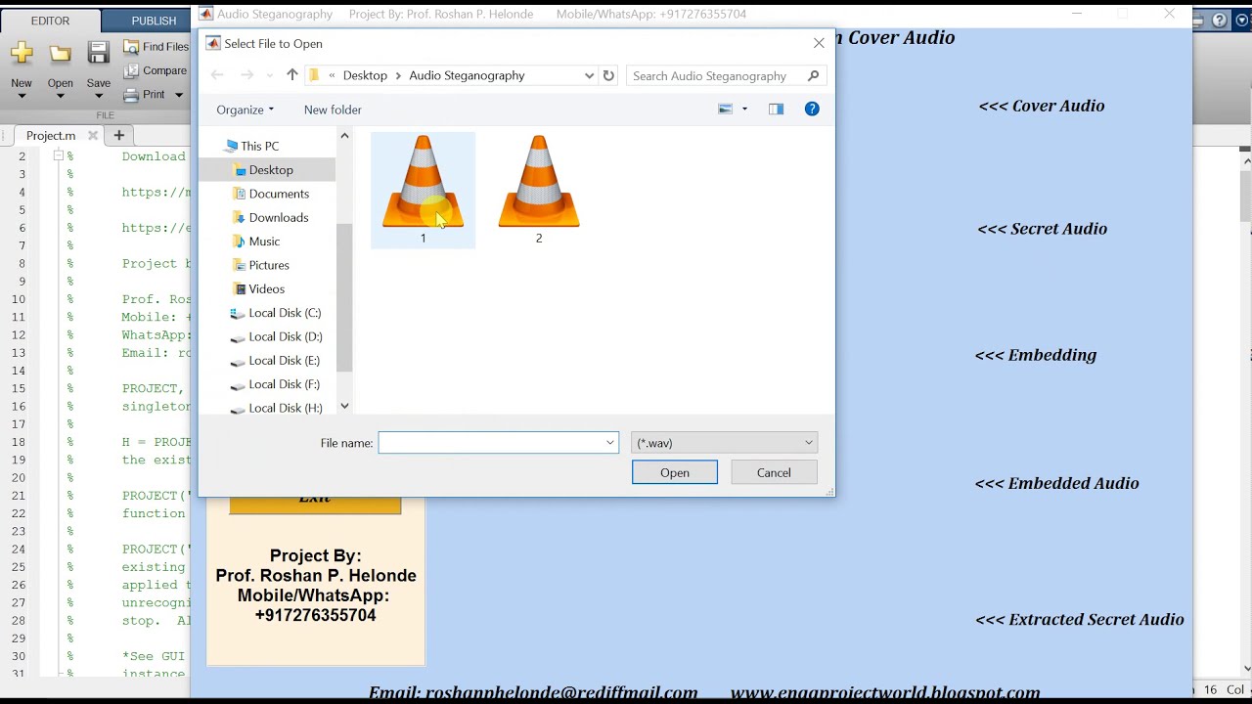Viewport: 1252px width, 704px height.
Task: Click the Search Audio Steganography field
Action: click(x=726, y=75)
